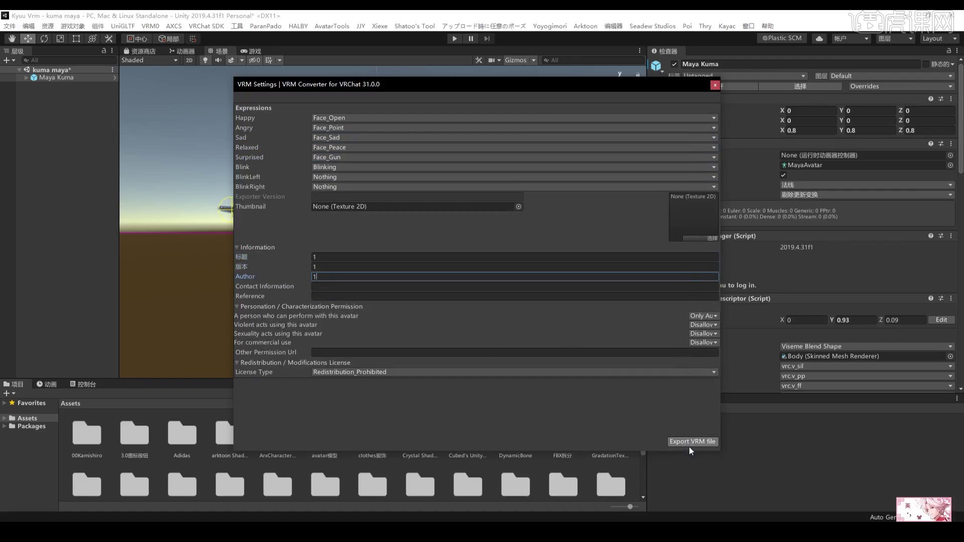This screenshot has height=542, width=964.
Task: Toggle 2D mode in the Scene view
Action: [189, 60]
